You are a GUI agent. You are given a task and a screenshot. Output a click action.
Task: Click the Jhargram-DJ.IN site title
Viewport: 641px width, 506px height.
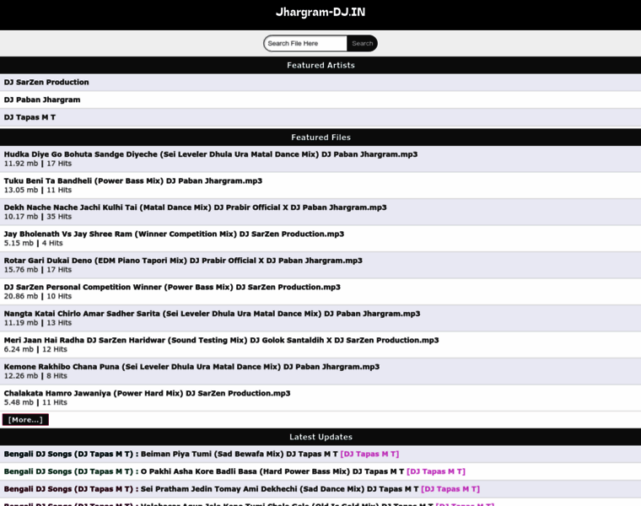[x=320, y=13]
